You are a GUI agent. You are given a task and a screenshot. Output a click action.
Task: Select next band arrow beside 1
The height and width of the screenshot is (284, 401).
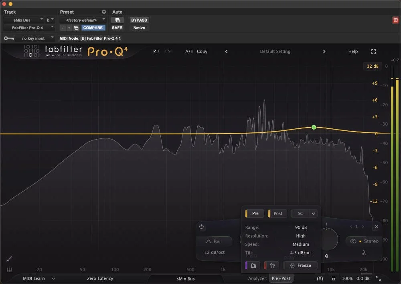click(x=363, y=227)
